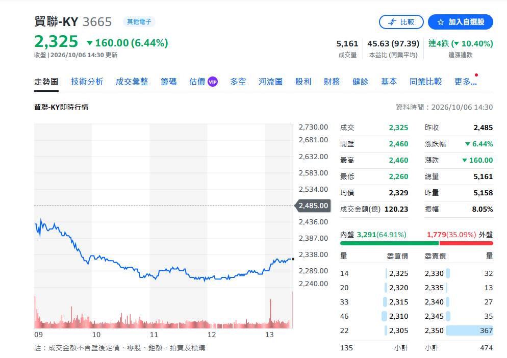Click the 總量 5,161 value
This screenshot has width=507, height=358.
[483, 176]
